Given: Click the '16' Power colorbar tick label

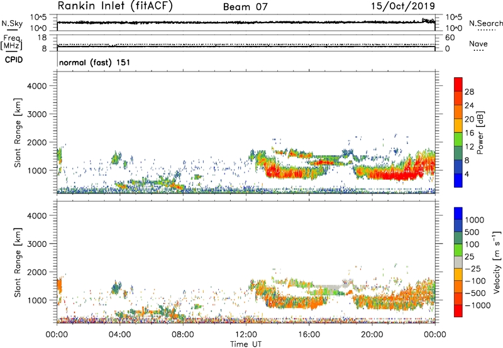Looking at the screenshot, I should (x=469, y=133).
